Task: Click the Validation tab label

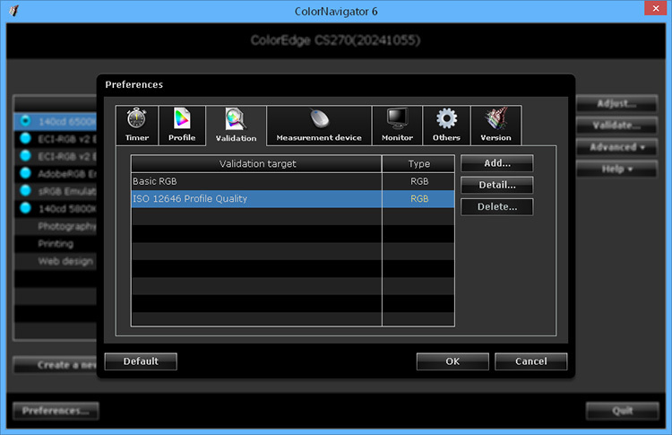Action: tap(237, 138)
